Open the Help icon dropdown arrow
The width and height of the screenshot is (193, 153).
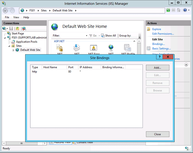[189, 10]
